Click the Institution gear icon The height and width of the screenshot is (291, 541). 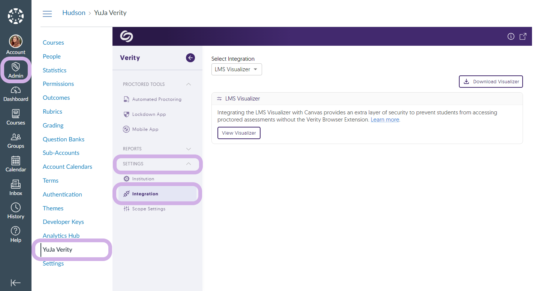(126, 179)
